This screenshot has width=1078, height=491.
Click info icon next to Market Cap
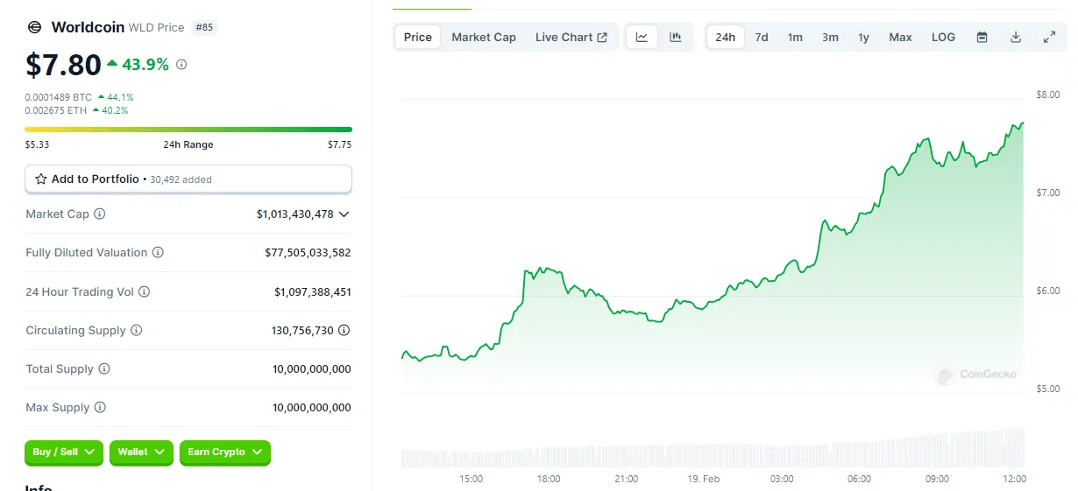[100, 214]
